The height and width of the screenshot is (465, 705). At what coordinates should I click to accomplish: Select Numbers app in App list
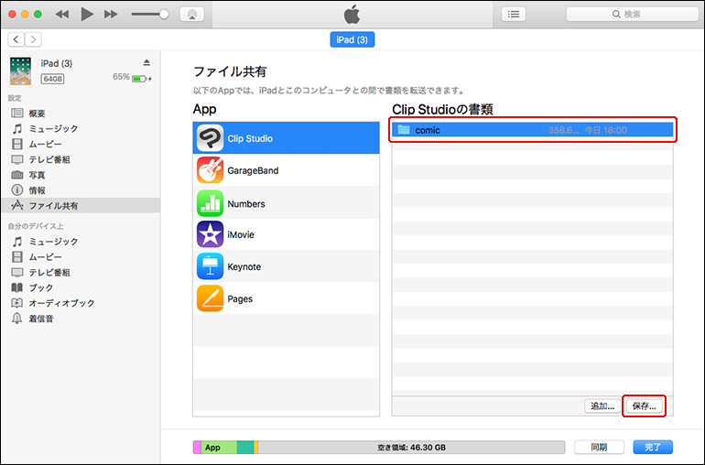pyautogui.click(x=286, y=203)
